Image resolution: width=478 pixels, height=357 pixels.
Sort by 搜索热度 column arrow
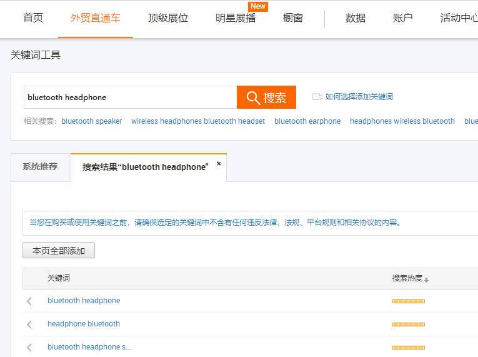(x=427, y=279)
